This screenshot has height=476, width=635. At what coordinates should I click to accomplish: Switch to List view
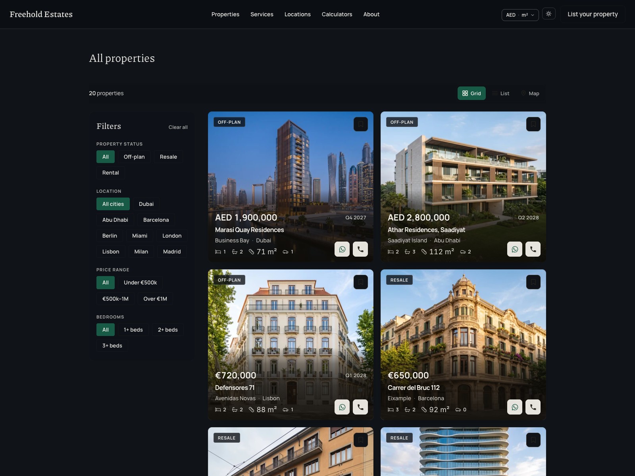[x=501, y=93]
